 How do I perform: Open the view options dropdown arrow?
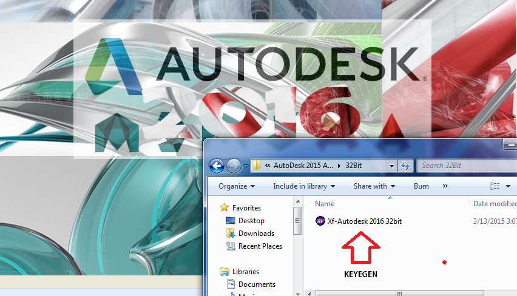pyautogui.click(x=508, y=186)
